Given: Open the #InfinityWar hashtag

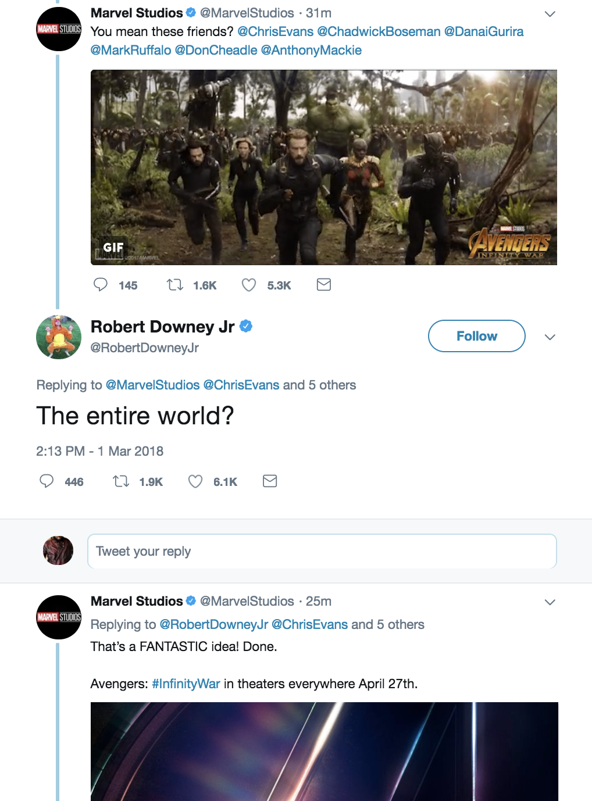Looking at the screenshot, I should tap(186, 684).
